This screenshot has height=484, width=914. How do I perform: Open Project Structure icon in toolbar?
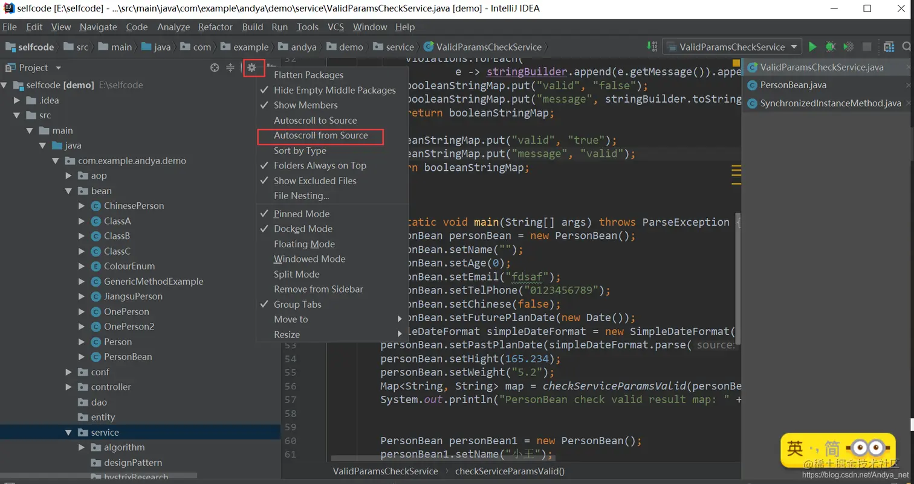(x=889, y=46)
